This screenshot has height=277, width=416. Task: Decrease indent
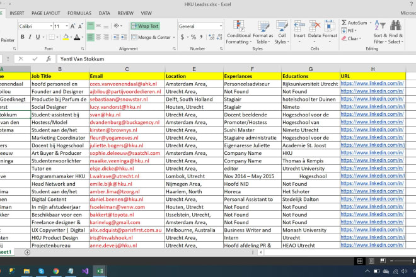click(116, 37)
